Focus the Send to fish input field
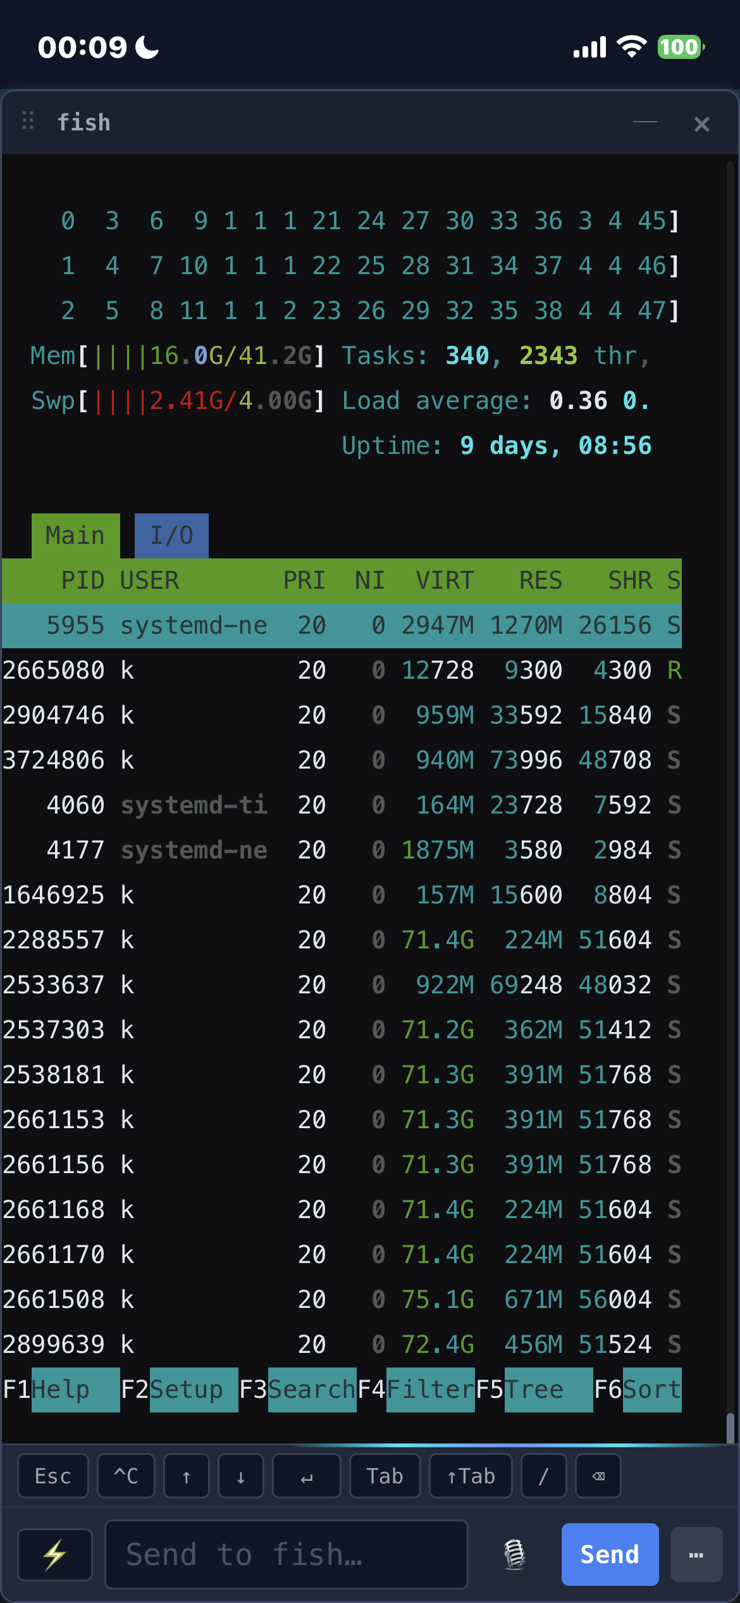The height and width of the screenshot is (1603, 740). [x=286, y=1554]
